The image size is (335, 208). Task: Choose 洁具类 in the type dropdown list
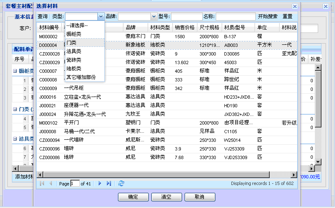pos(74,51)
